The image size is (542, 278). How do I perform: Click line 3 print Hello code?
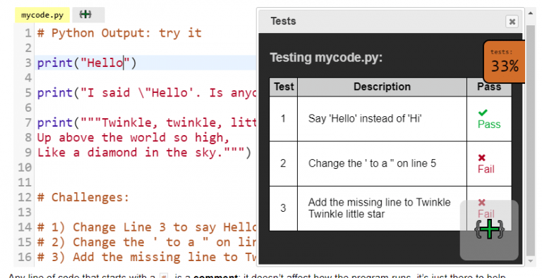87,63
